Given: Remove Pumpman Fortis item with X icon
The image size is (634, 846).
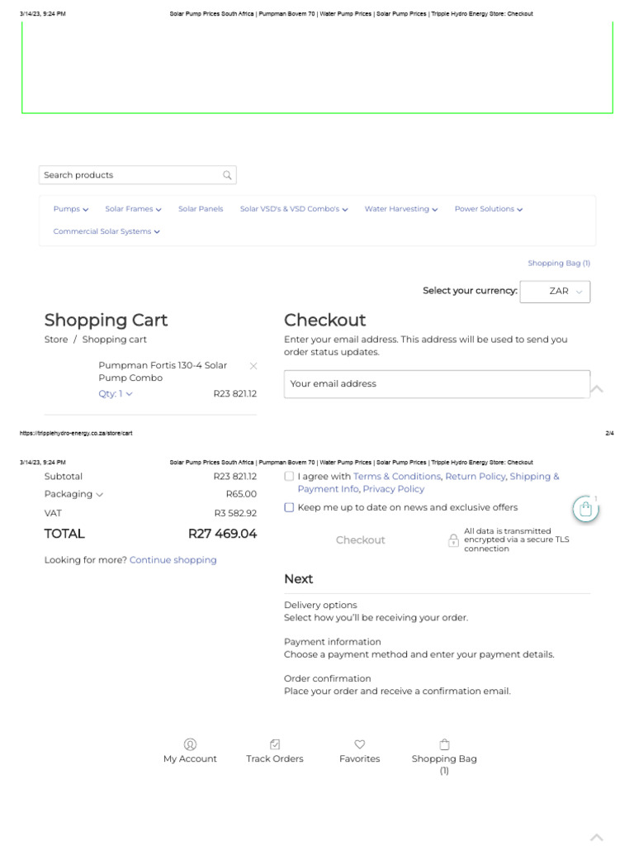Looking at the screenshot, I should 253,365.
